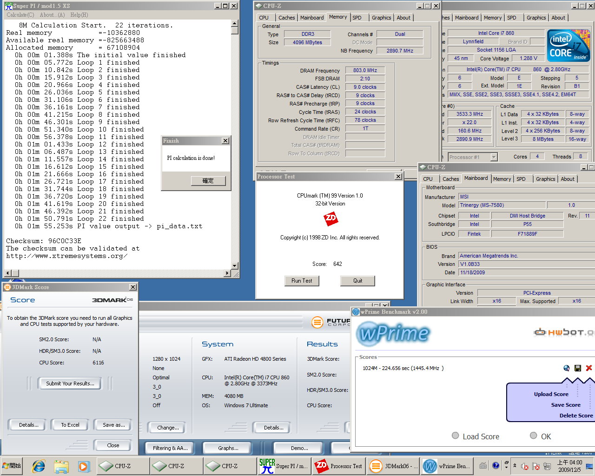Click Super PI horizontal scrollbar left arrow

[x=7, y=273]
